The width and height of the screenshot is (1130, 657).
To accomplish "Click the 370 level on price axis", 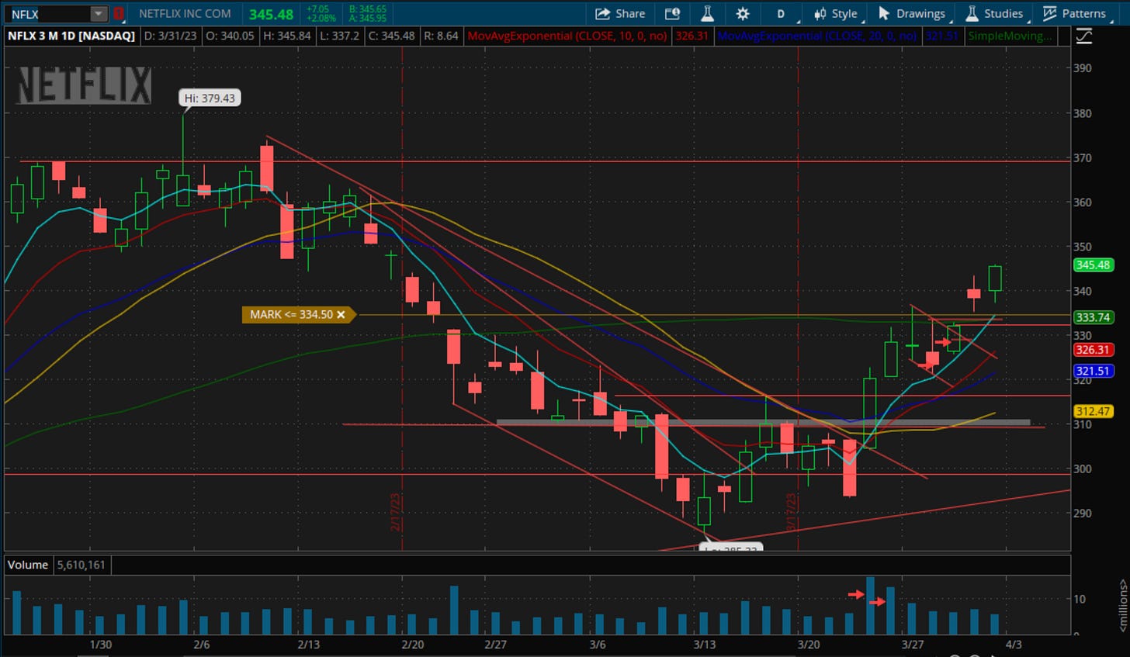I will pyautogui.click(x=1082, y=157).
